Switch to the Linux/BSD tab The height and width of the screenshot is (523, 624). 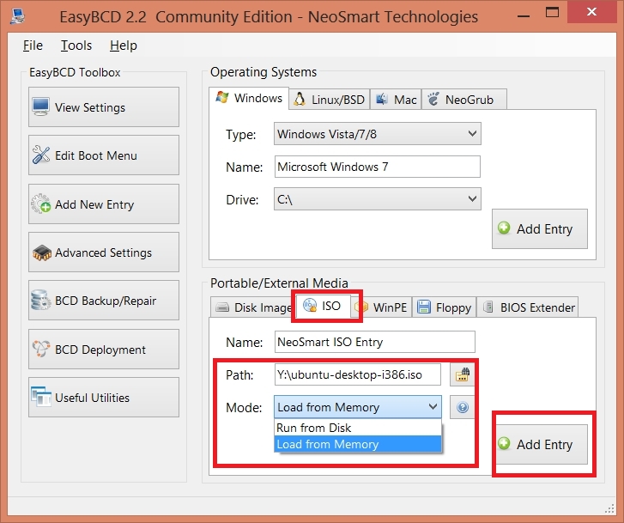330,99
